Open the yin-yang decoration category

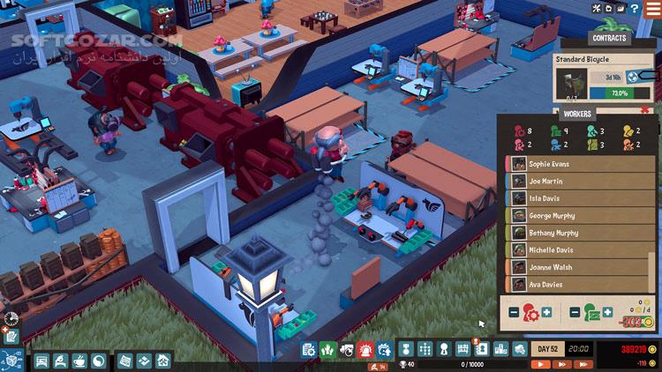tap(98, 361)
